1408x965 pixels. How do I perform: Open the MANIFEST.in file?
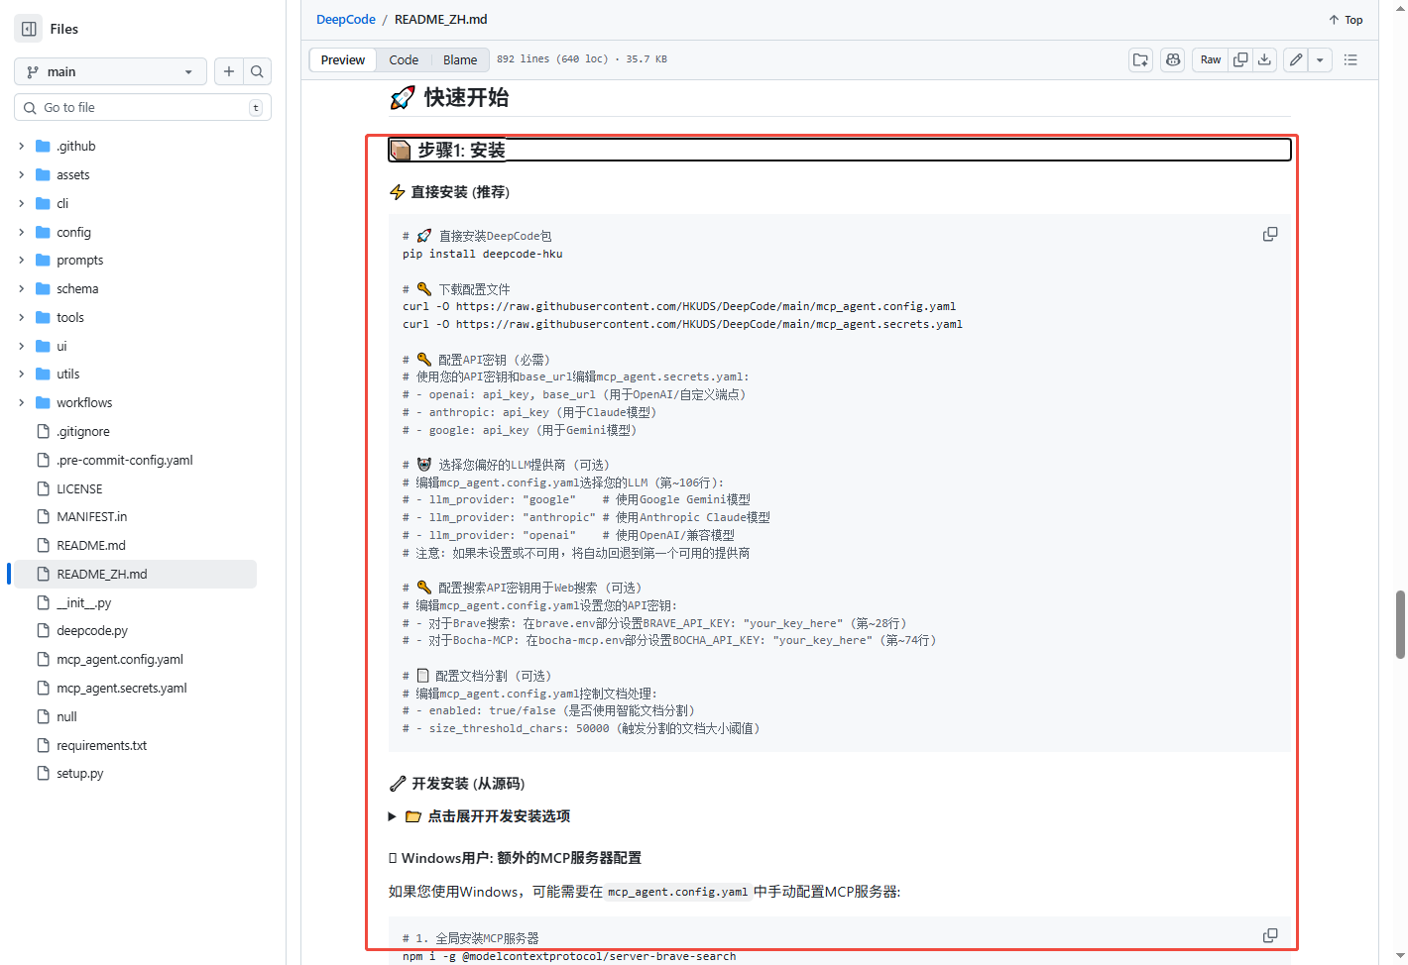pyautogui.click(x=92, y=516)
